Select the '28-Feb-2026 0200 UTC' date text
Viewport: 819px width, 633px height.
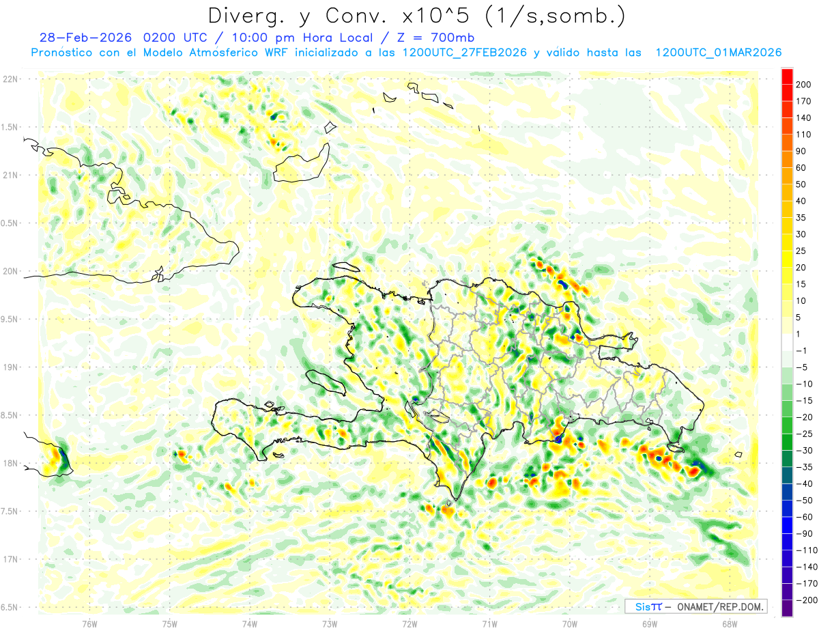click(x=125, y=38)
